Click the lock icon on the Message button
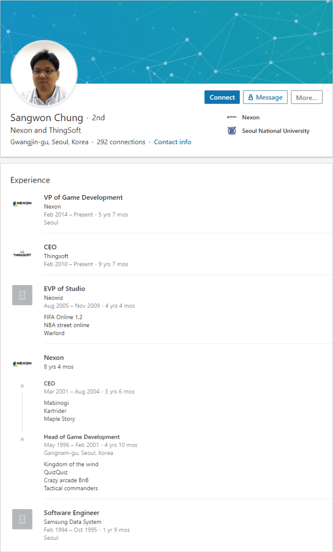This screenshot has width=333, height=552. (x=251, y=98)
